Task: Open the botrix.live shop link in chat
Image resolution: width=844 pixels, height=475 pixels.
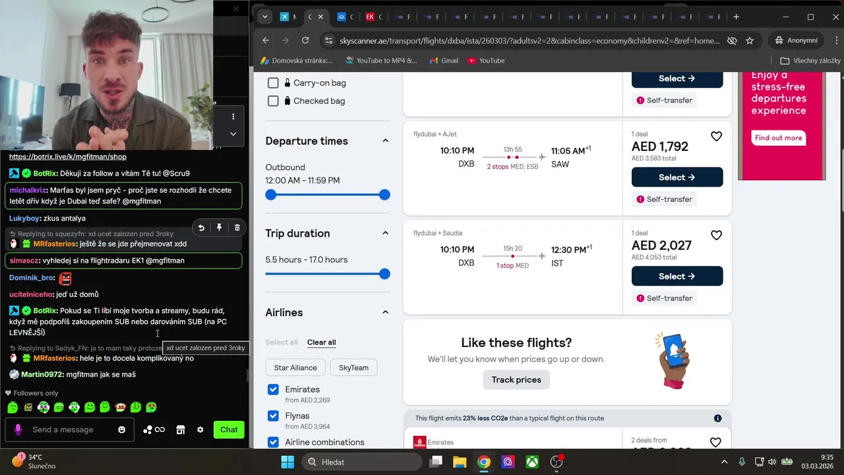Action: (x=67, y=157)
